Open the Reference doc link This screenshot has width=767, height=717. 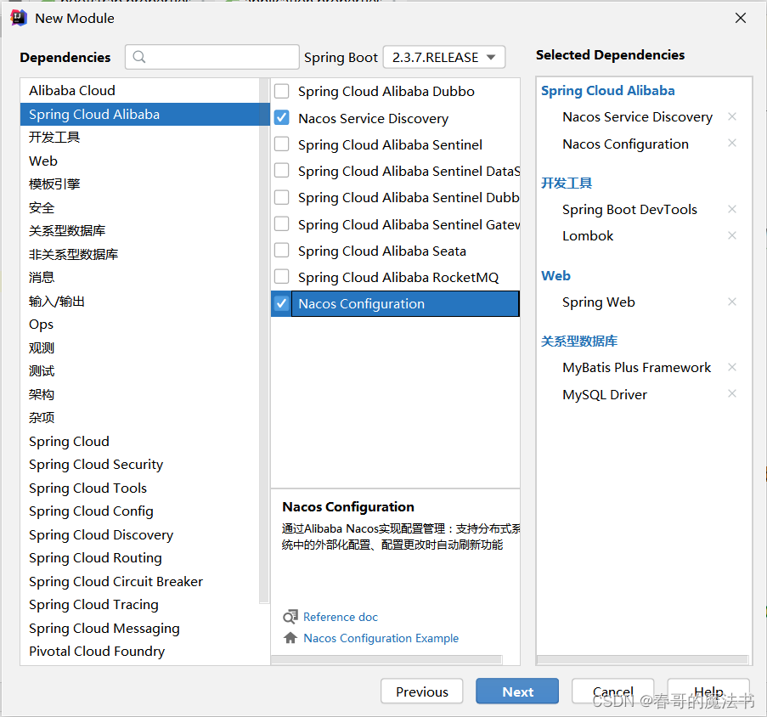(x=341, y=617)
